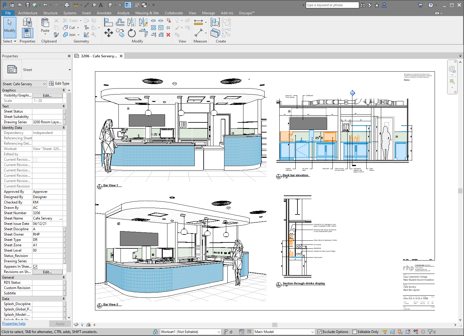Open the Default 3D View icon
Screen dimensions: 464x336
[x=110, y=5]
